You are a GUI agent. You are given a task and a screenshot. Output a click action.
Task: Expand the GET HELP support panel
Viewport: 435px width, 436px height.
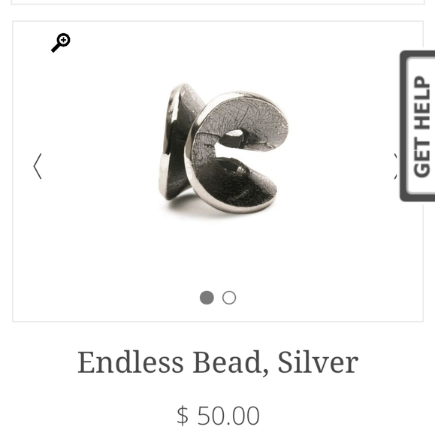418,126
